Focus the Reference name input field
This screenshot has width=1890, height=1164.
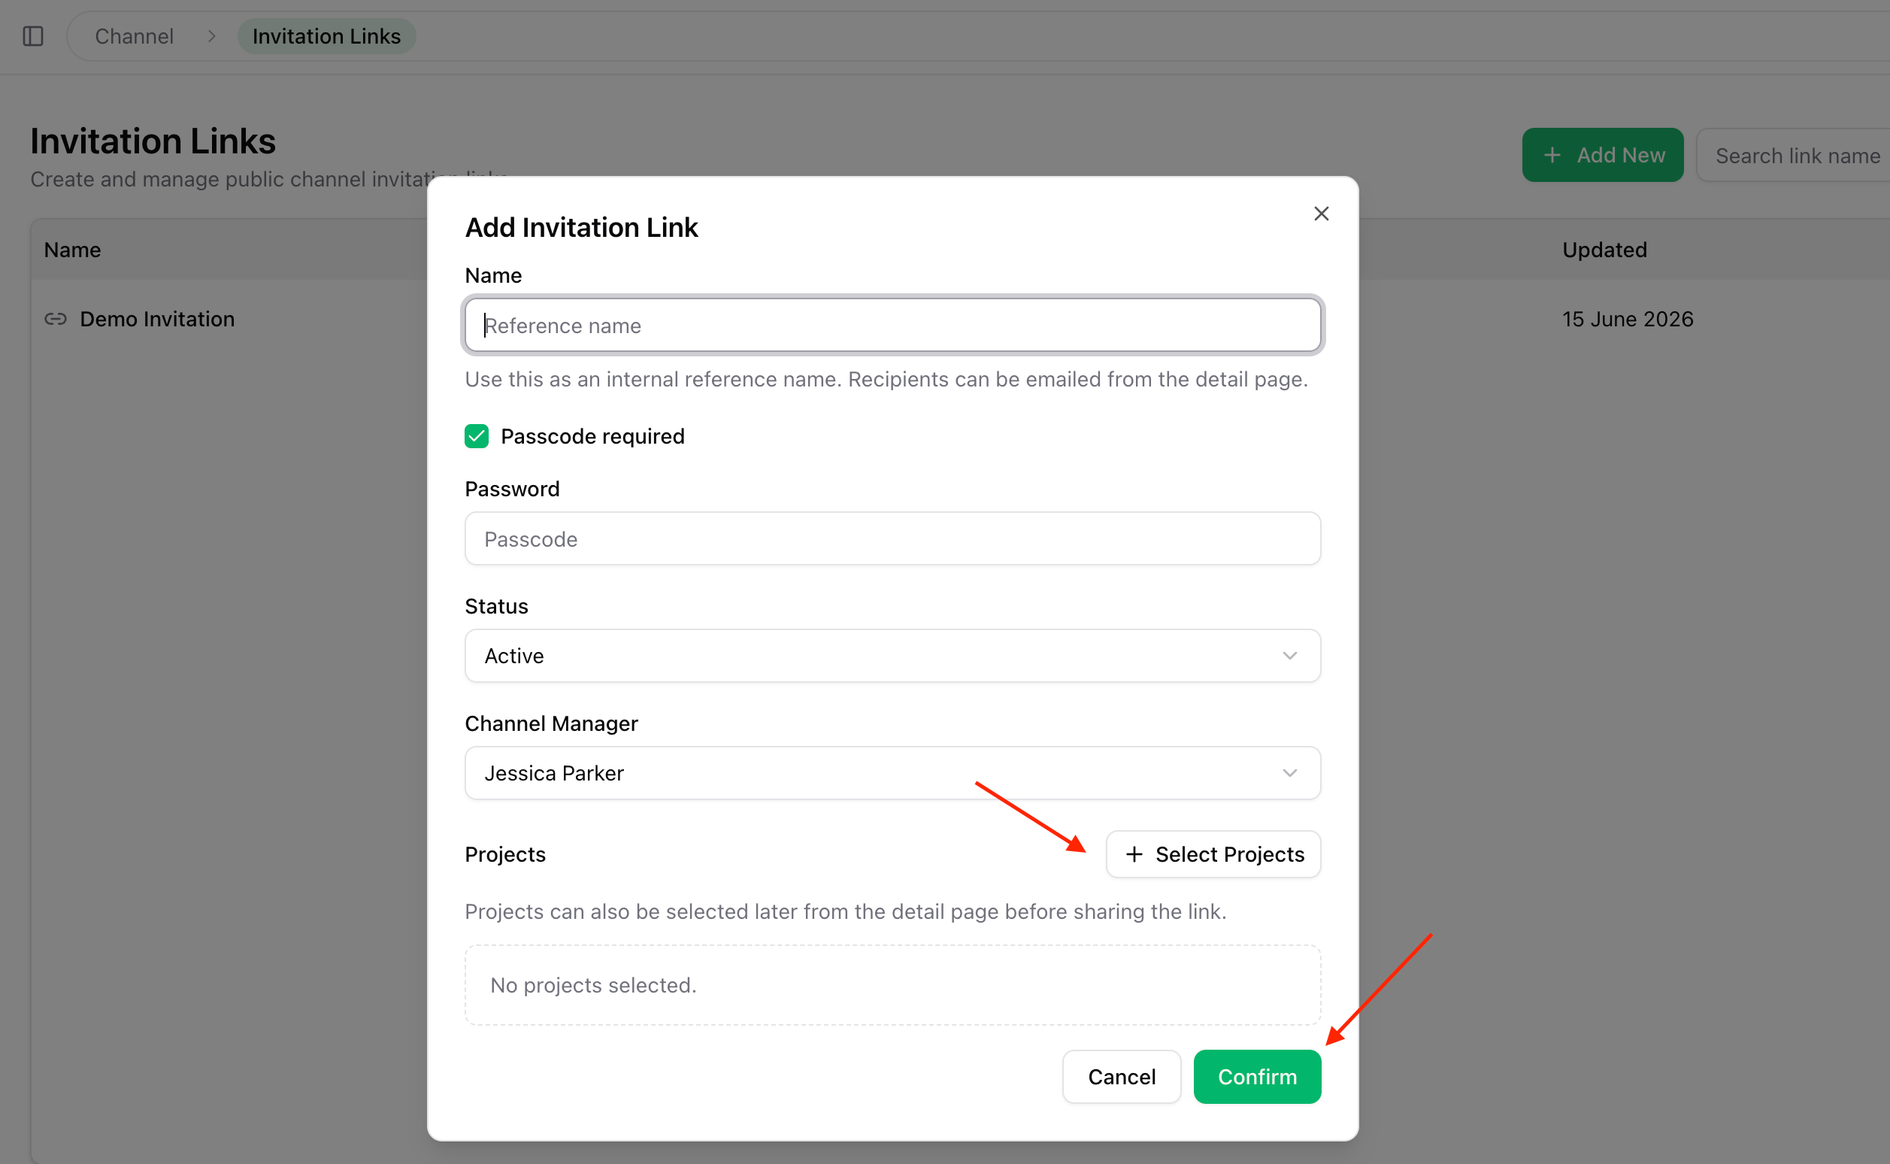[x=892, y=325]
